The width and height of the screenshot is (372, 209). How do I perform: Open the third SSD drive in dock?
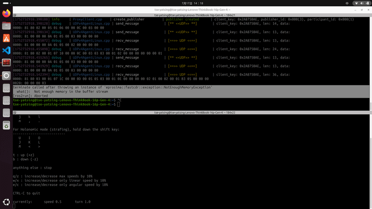[x=6, y=113]
